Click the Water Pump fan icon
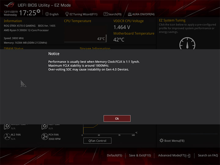 [x=7, y=127]
